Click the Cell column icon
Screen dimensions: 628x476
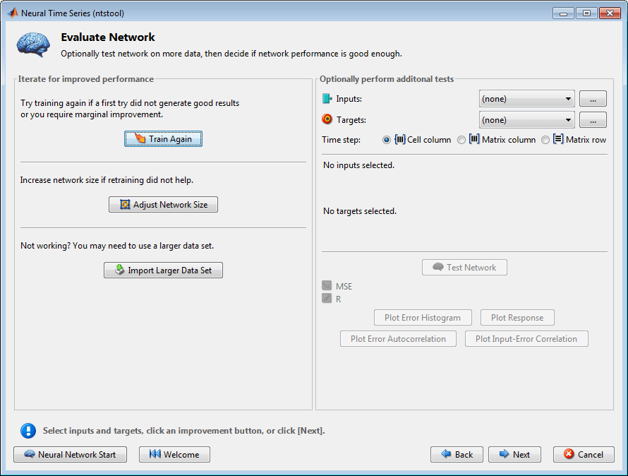(x=399, y=139)
